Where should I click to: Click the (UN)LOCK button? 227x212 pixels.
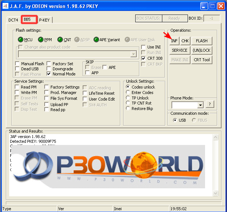202,50
